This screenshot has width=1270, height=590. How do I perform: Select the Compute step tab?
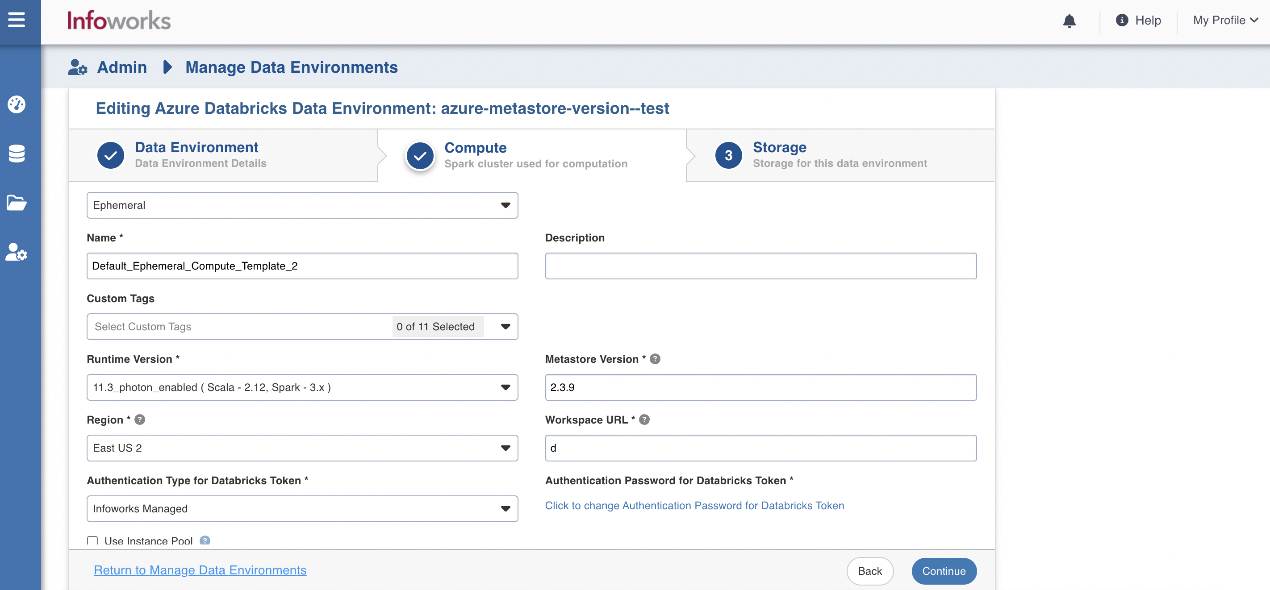(532, 156)
